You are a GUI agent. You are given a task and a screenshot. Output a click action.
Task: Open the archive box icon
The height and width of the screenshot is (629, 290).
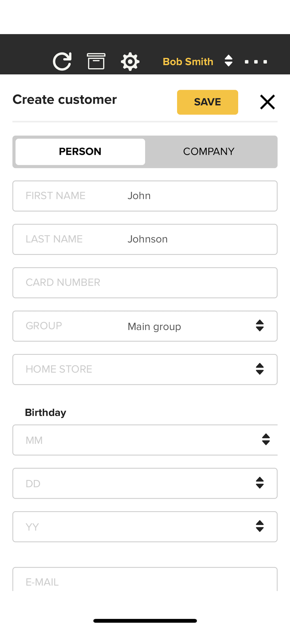pyautogui.click(x=96, y=61)
